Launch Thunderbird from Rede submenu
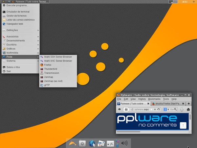The width and height of the screenshot is (197, 148). point(58,69)
